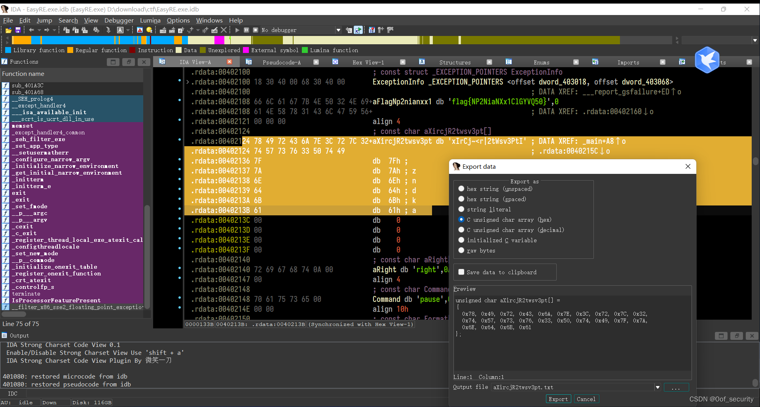The image size is (760, 407).
Task: Open the Search menu
Action: click(x=68, y=20)
